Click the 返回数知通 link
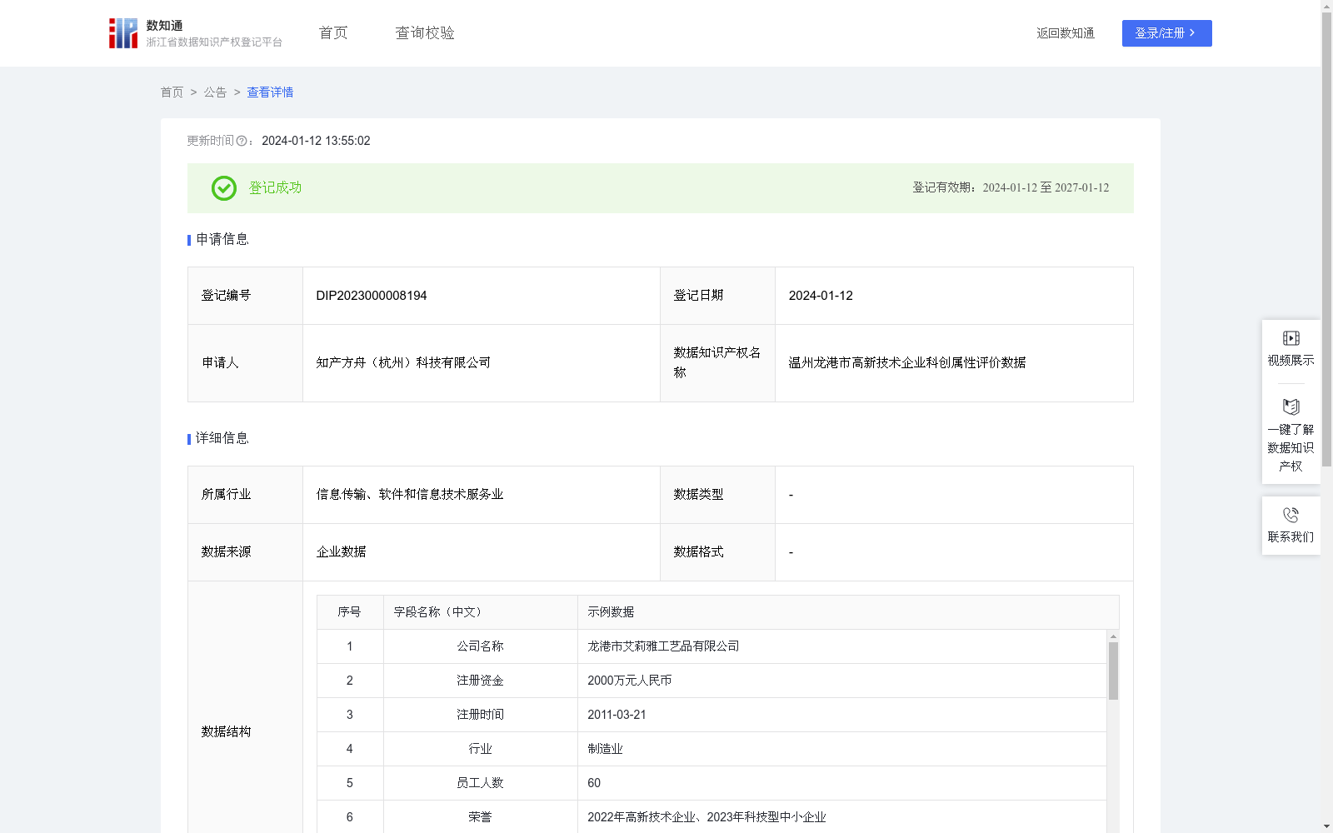 point(1066,33)
